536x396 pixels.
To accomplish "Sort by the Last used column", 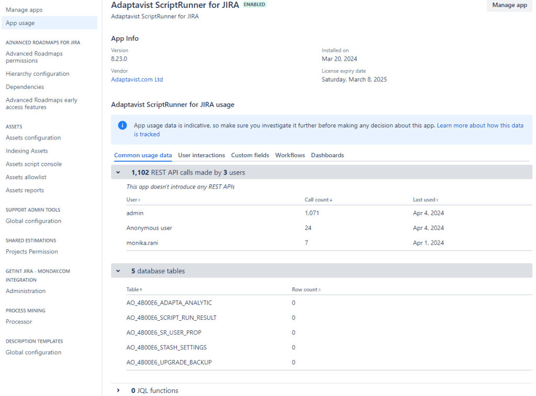I will pyautogui.click(x=425, y=200).
